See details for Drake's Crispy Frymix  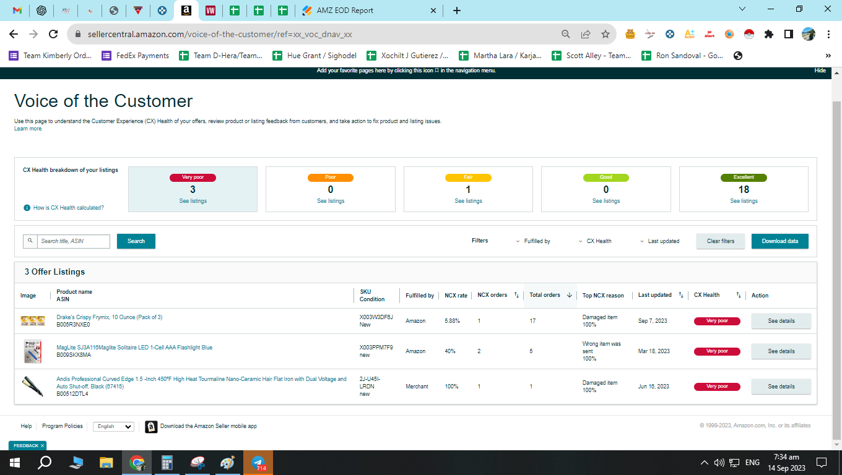pyautogui.click(x=781, y=321)
